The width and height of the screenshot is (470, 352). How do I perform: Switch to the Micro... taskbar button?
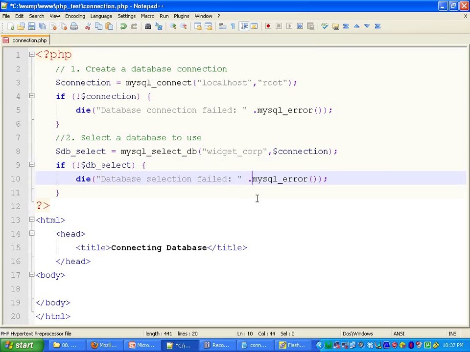pos(142,346)
